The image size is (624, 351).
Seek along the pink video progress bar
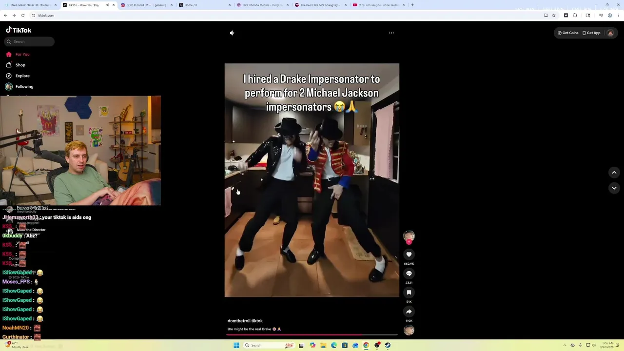312,335
